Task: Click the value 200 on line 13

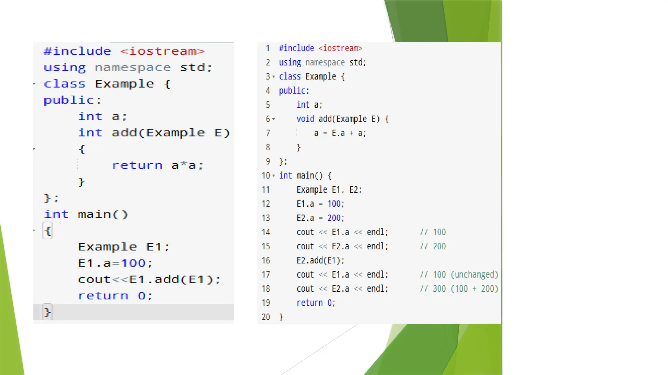Action: (x=334, y=218)
